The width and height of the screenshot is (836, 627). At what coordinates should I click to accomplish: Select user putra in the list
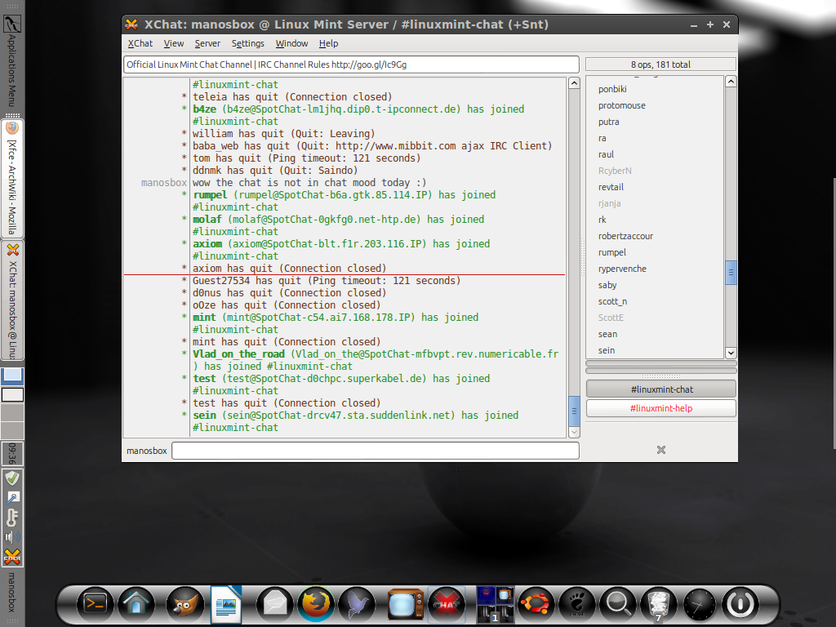(655, 122)
